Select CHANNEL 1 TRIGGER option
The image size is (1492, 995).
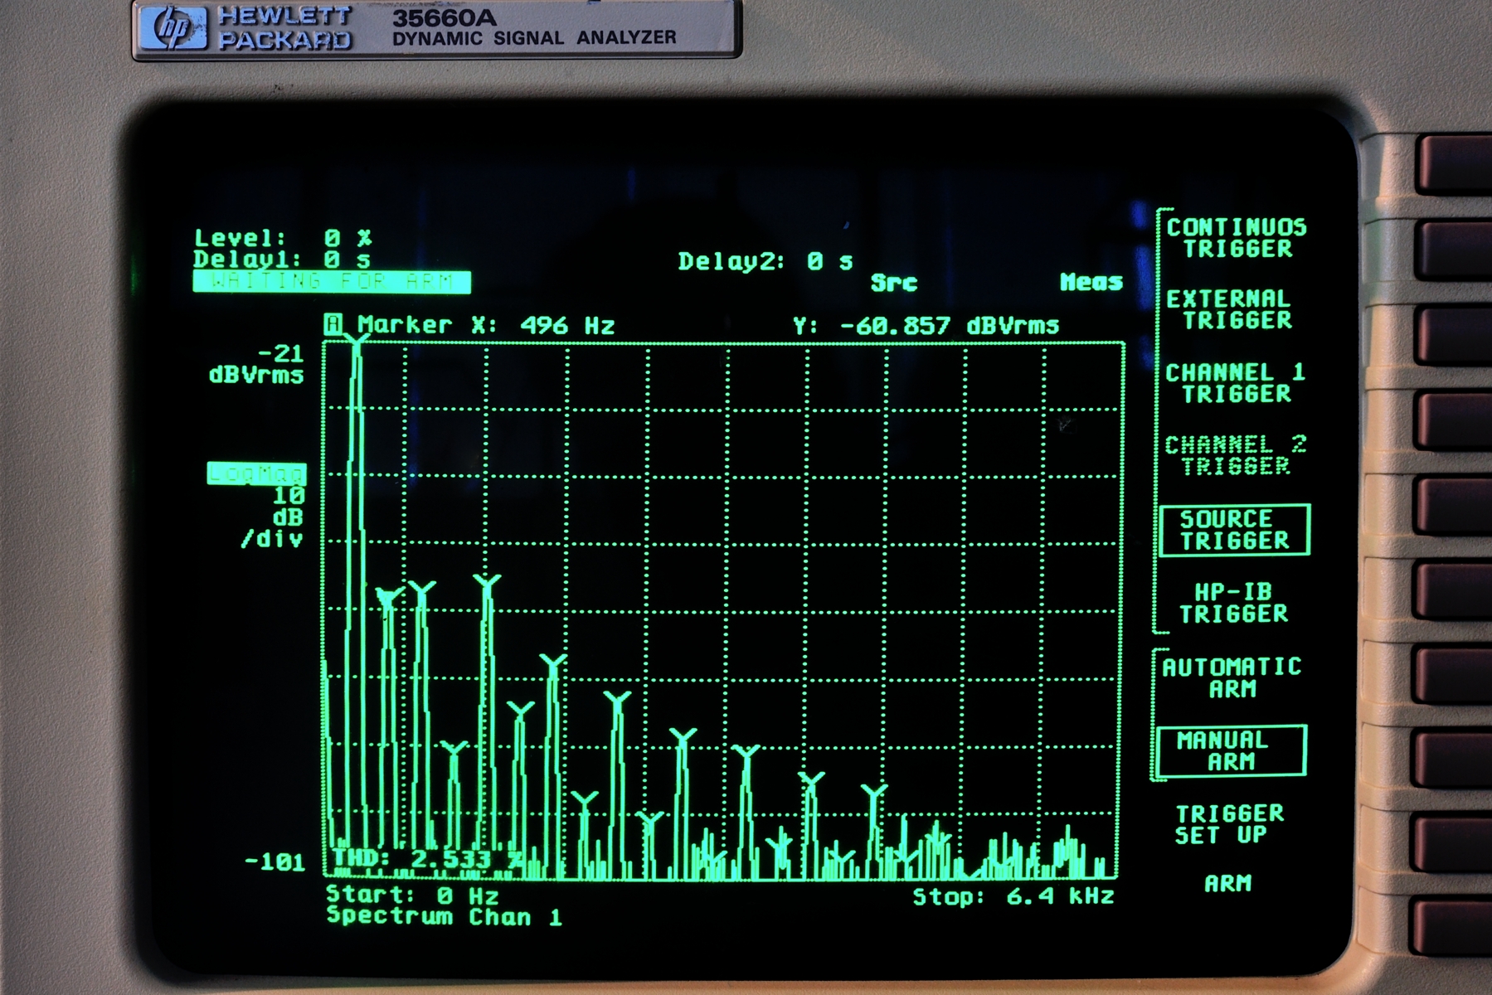pos(1235,383)
